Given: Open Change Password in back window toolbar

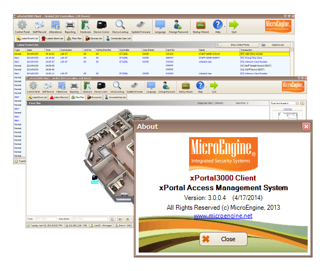Looking at the screenshot, I should [x=178, y=27].
